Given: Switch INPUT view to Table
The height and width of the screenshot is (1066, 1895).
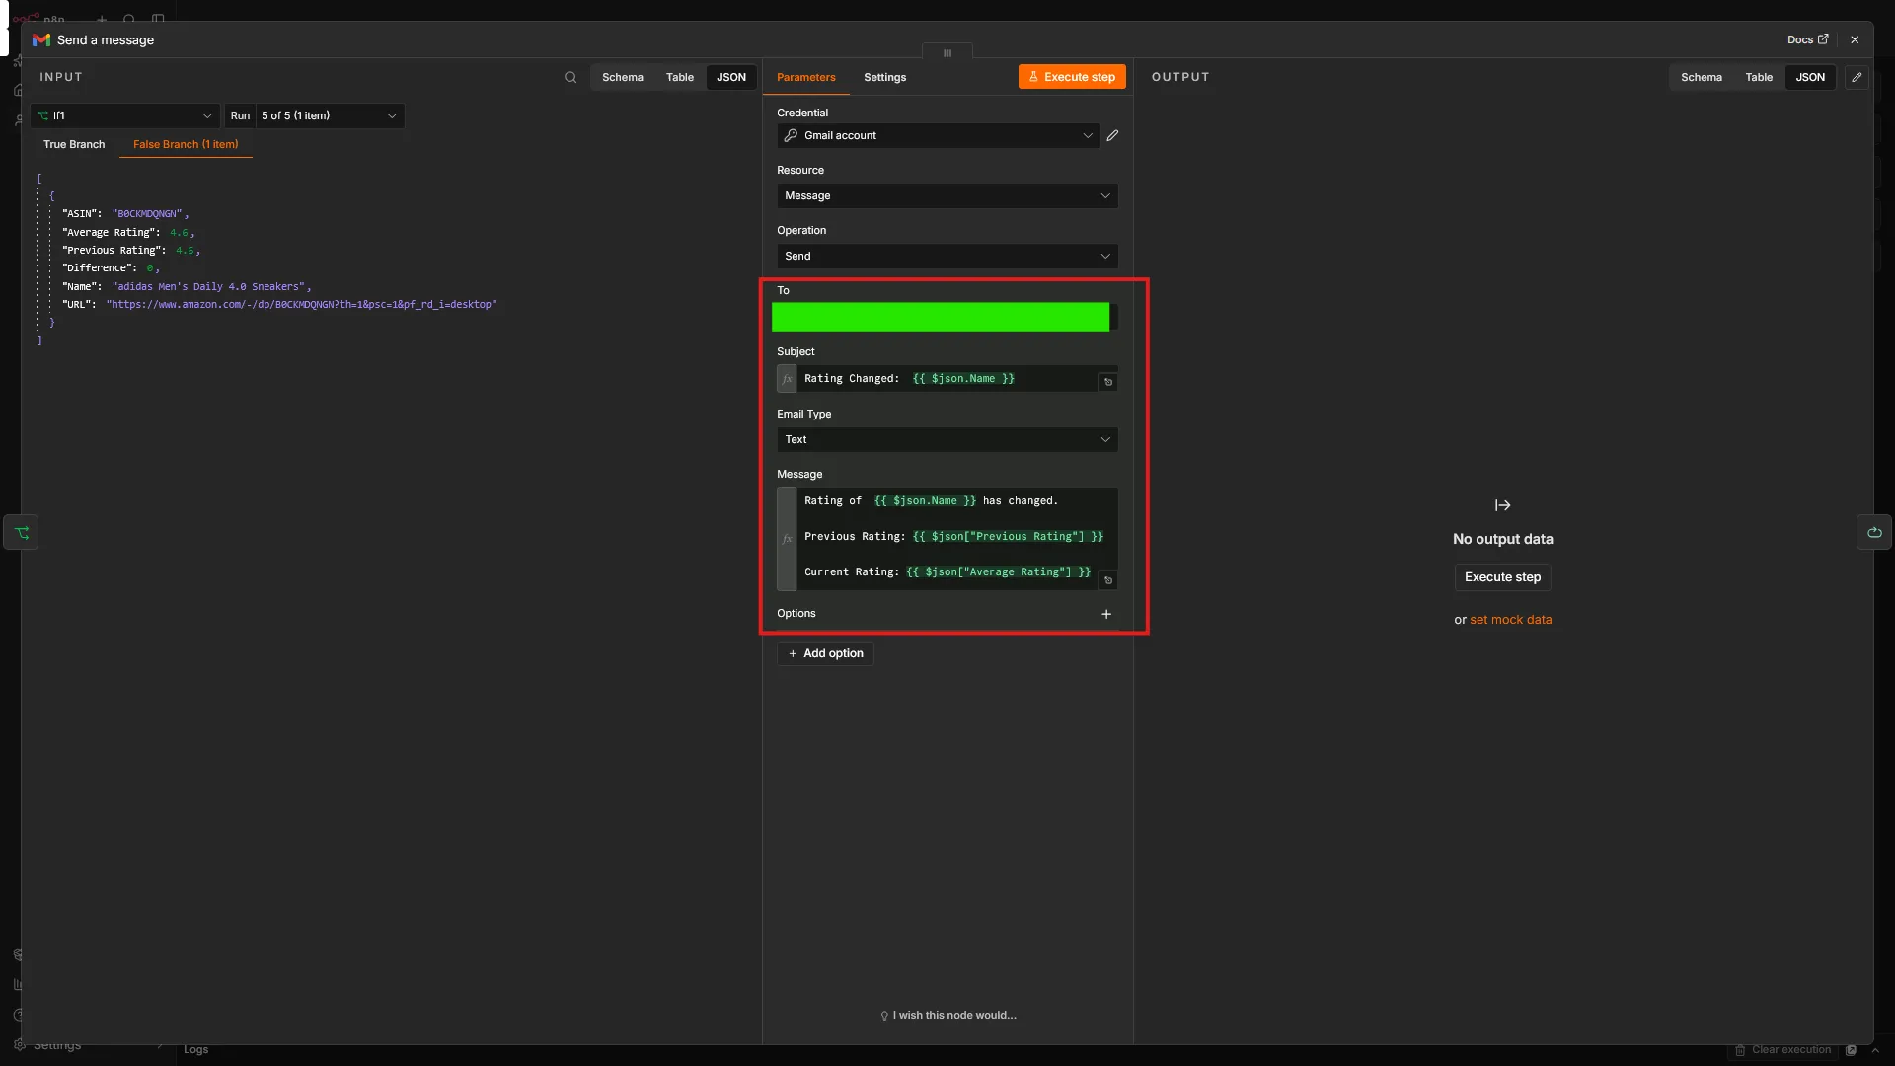Looking at the screenshot, I should point(680,77).
